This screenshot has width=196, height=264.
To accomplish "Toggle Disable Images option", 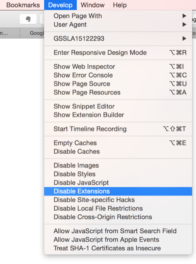I will 118,166.
